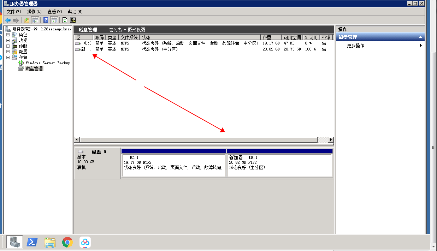The height and width of the screenshot is (251, 437).
Task: Collapse the 磁盘管理 actions section header arrow
Action: tap(420, 37)
